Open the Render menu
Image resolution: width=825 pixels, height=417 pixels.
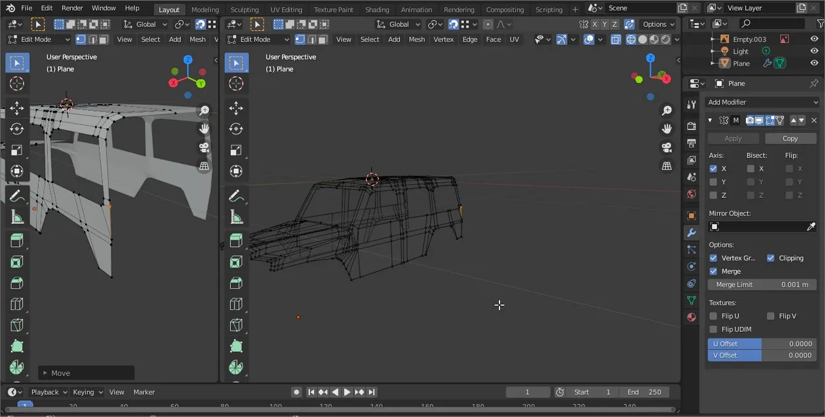[72, 8]
